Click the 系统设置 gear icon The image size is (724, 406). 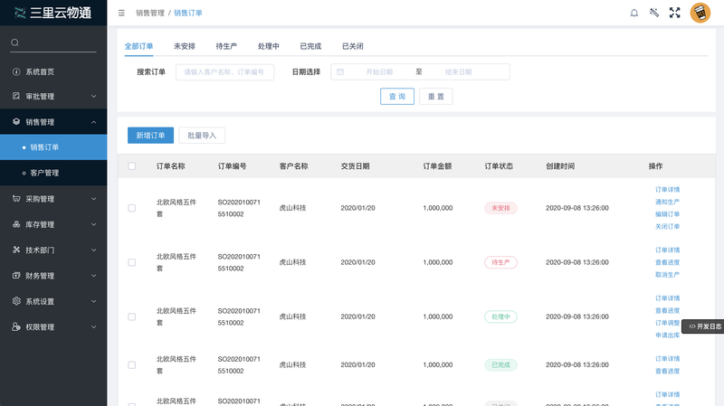click(x=16, y=301)
